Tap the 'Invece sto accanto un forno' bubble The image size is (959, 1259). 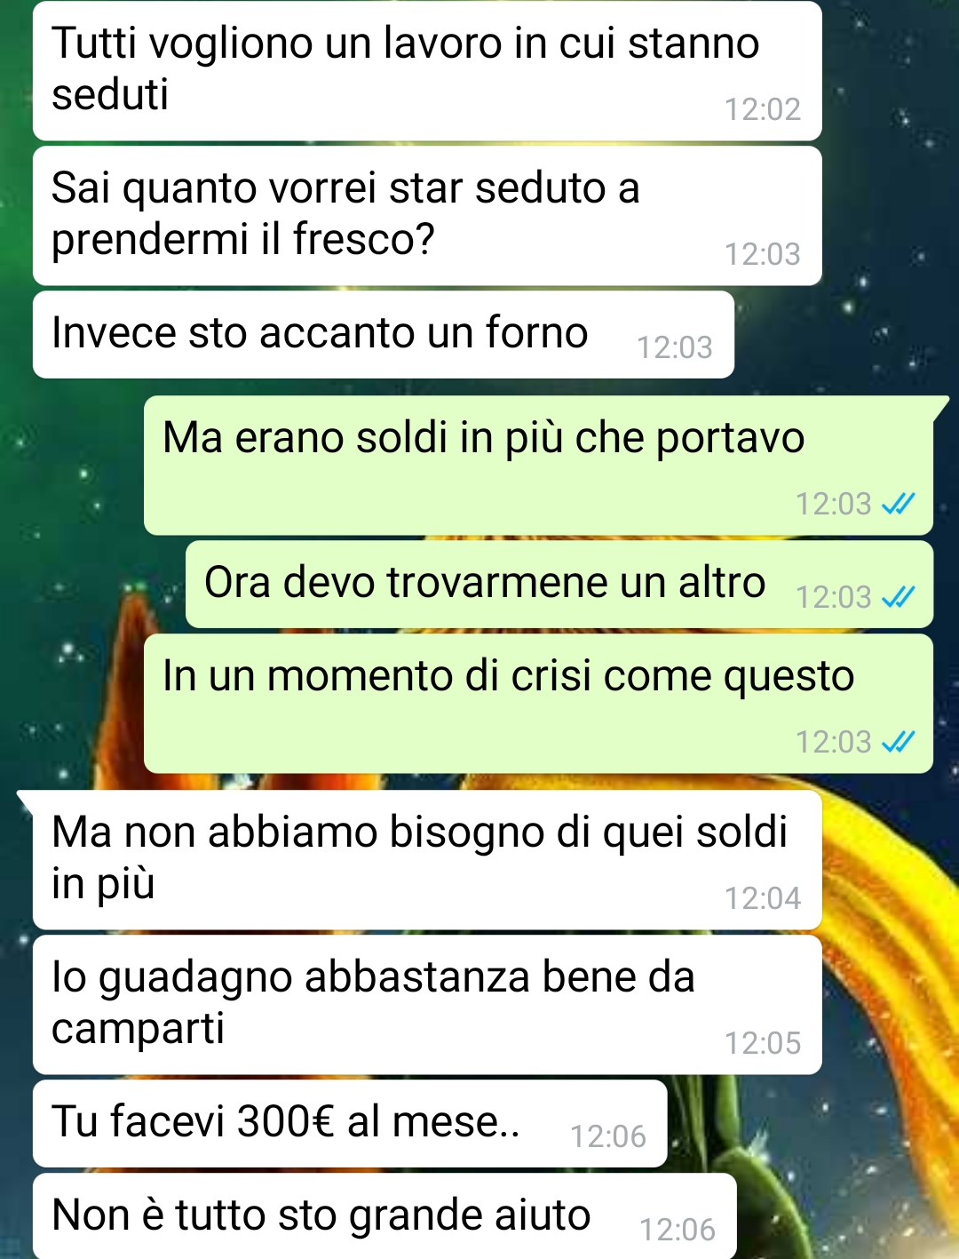tap(384, 335)
